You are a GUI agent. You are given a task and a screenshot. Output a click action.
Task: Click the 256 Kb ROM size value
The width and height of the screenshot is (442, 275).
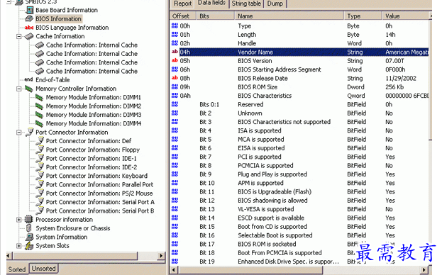click(x=394, y=87)
